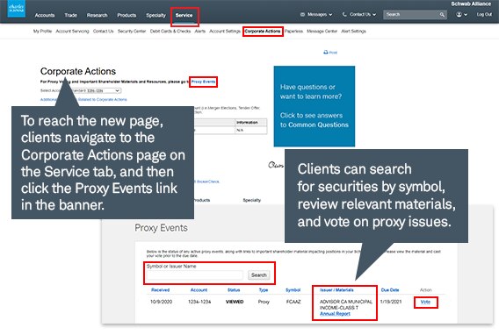Click the Charles Schwab logo

[x=16, y=9]
